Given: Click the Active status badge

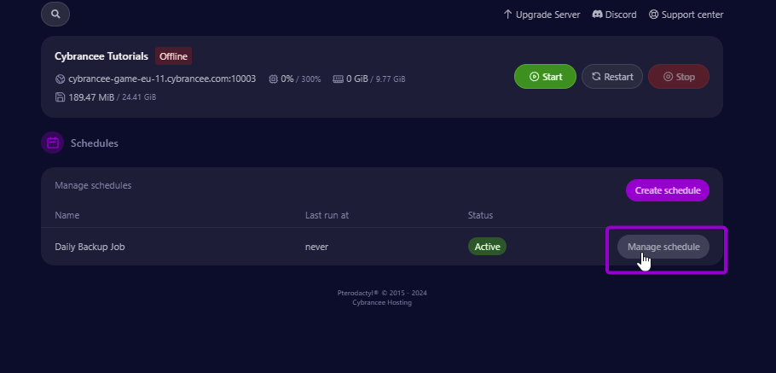Looking at the screenshot, I should 488,247.
